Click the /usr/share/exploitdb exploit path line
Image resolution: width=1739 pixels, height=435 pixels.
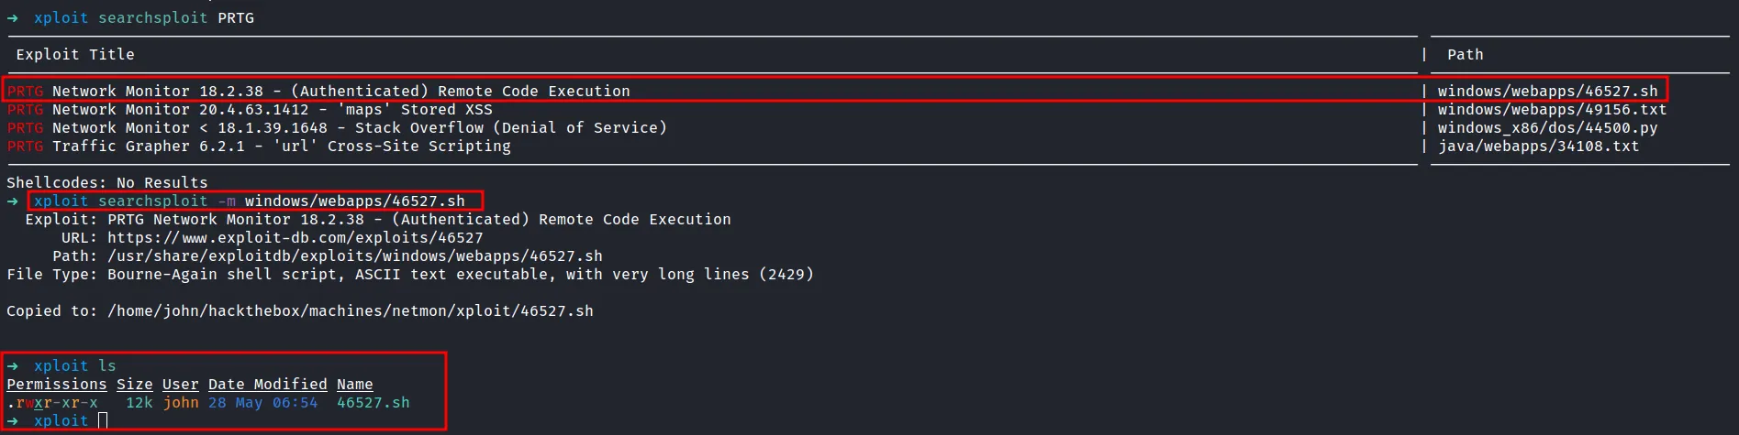point(354,256)
